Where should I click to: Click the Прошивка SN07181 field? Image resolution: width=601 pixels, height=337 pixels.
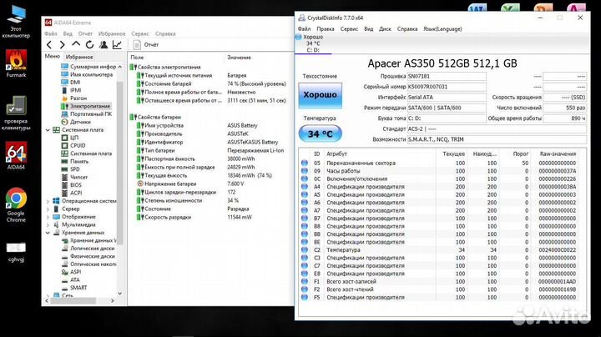[x=446, y=76]
